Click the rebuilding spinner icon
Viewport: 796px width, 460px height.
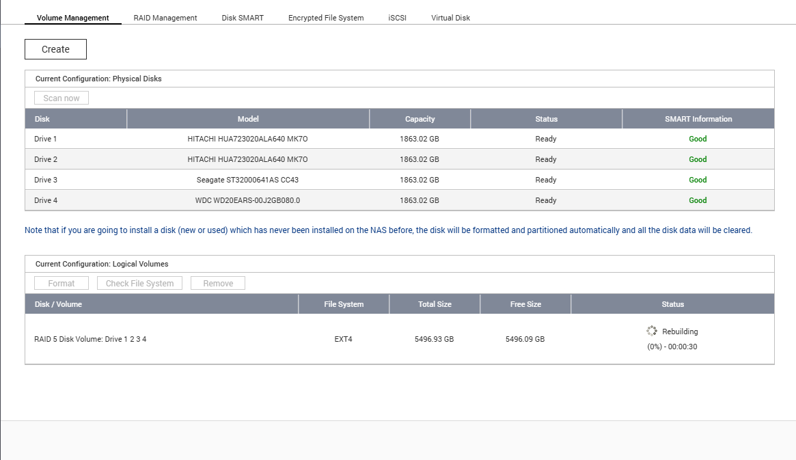pyautogui.click(x=652, y=331)
